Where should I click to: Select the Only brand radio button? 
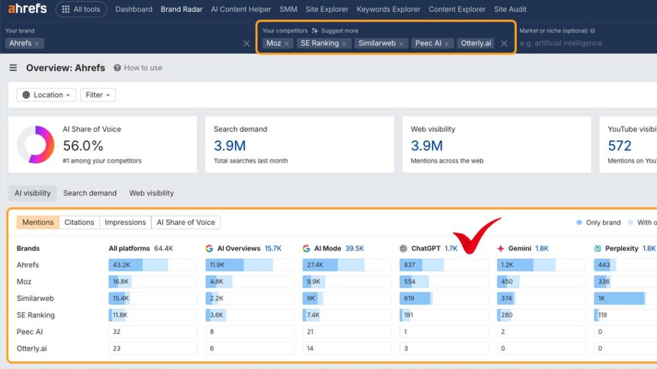pos(578,222)
